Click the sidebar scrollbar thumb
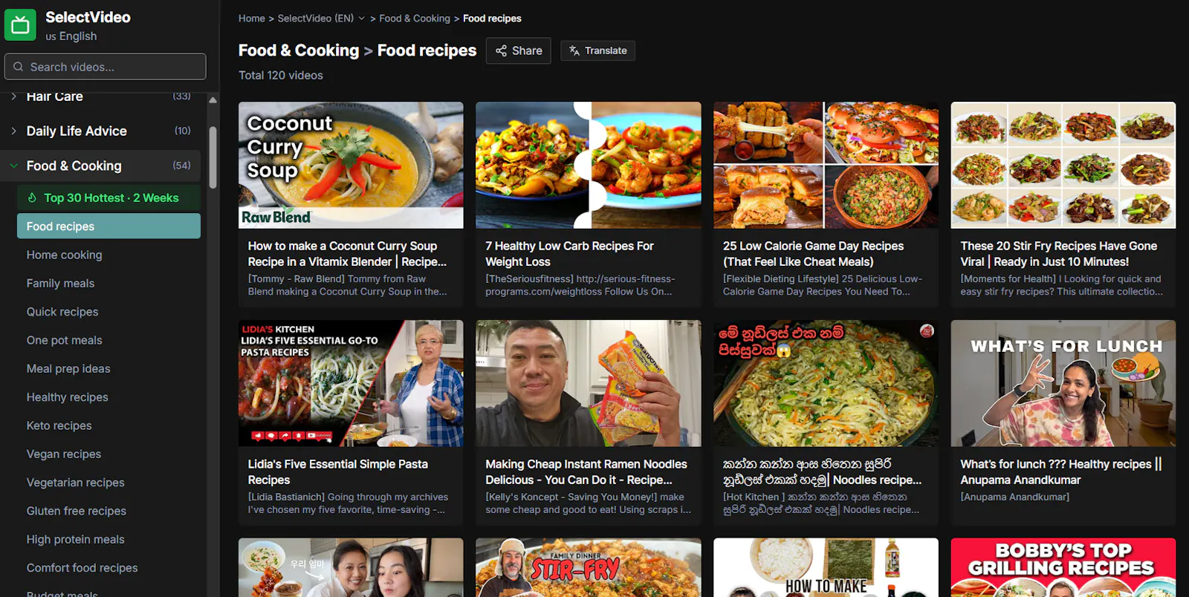 pyautogui.click(x=213, y=157)
